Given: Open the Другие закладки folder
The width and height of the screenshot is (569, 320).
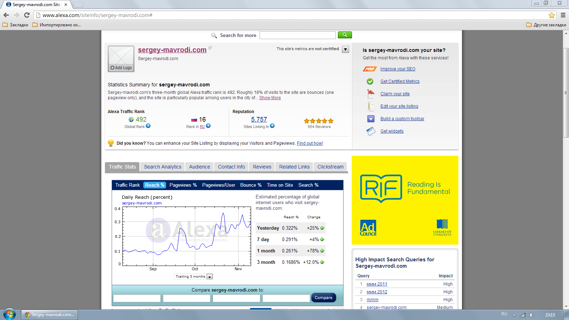Looking at the screenshot, I should coord(546,25).
